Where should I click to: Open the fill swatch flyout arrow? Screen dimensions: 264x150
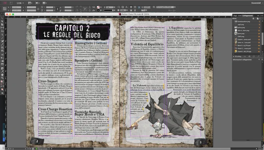click(x=101, y=7)
